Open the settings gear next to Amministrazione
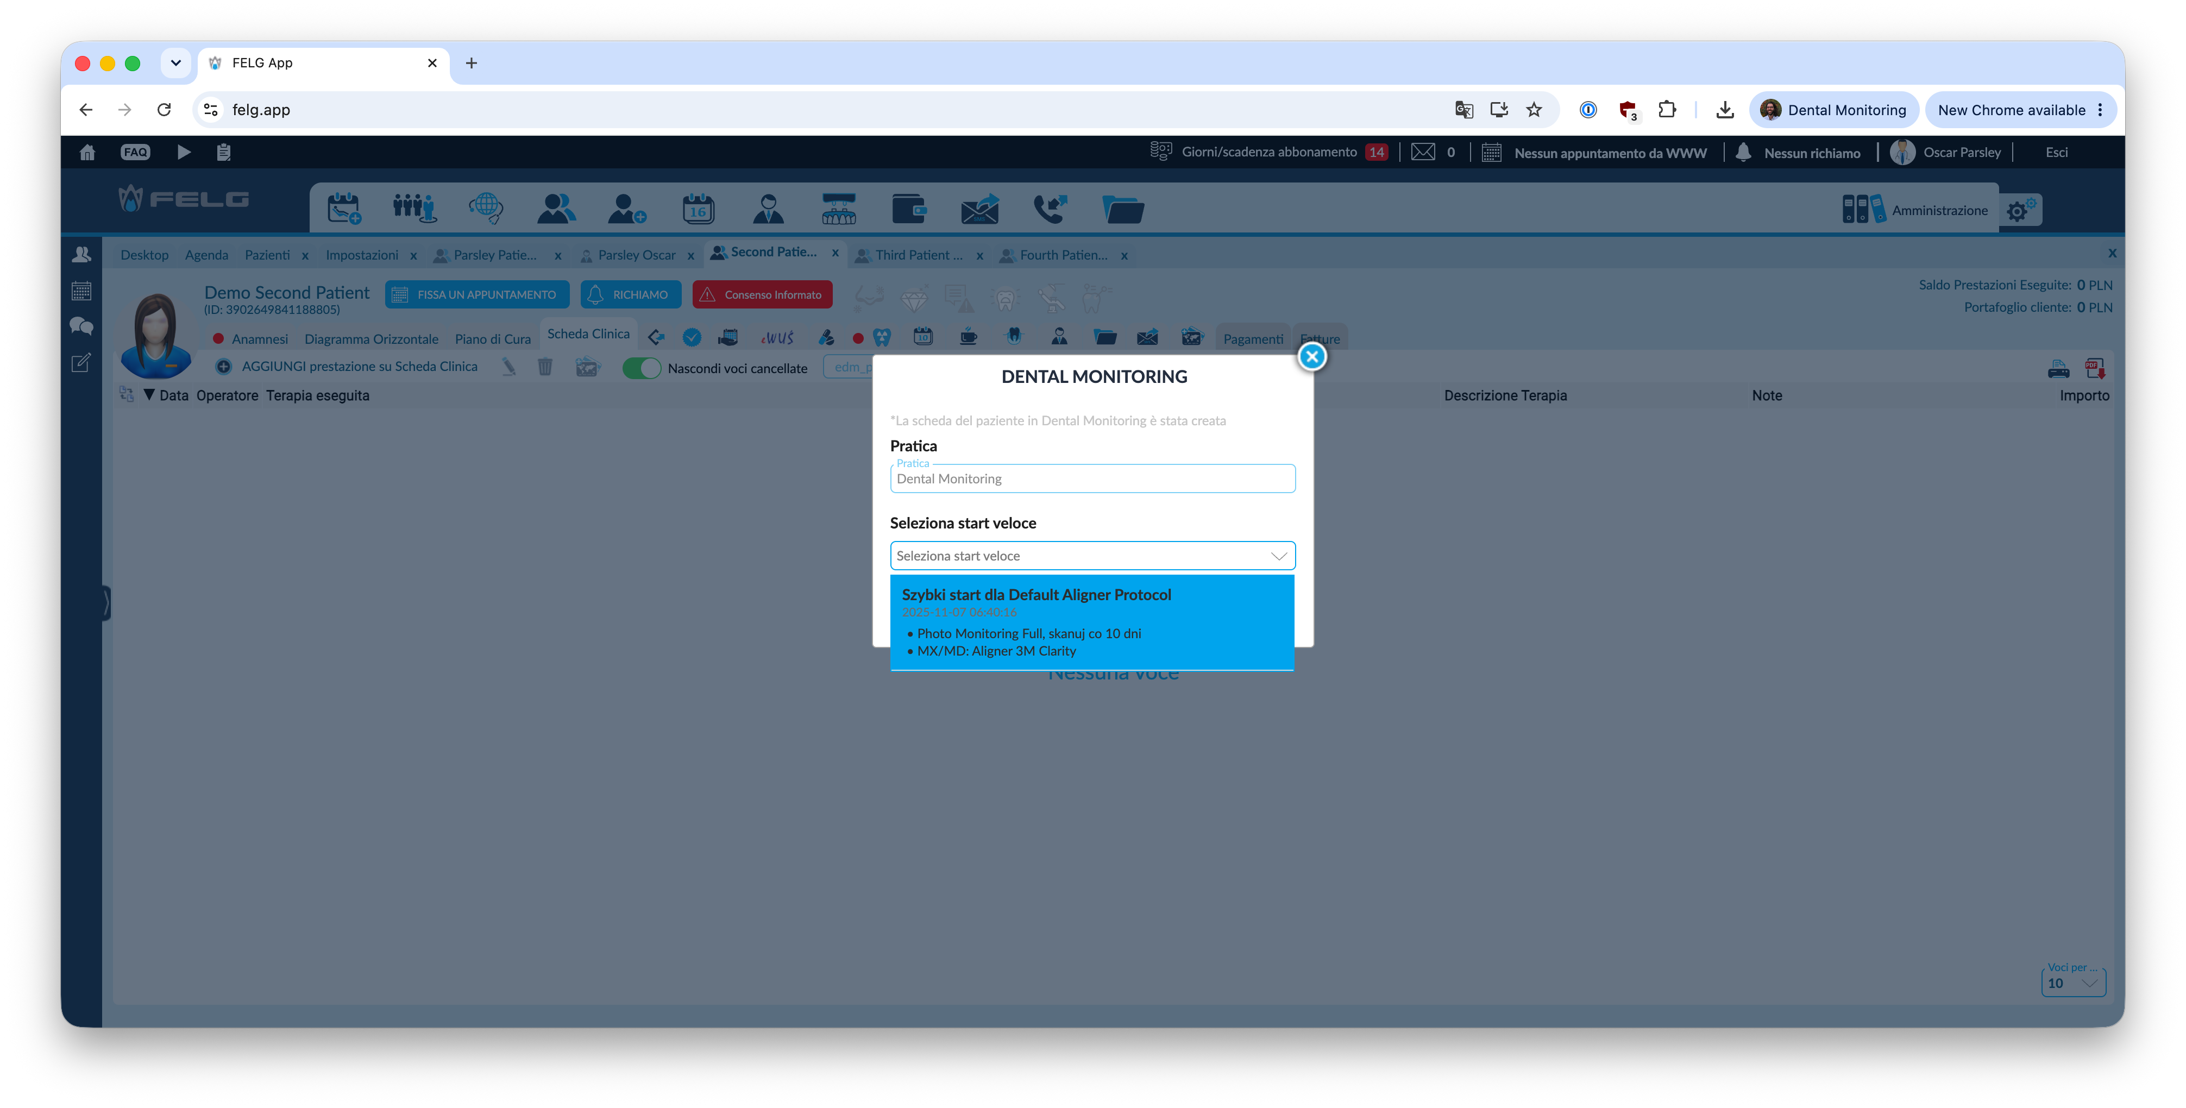 point(2020,210)
